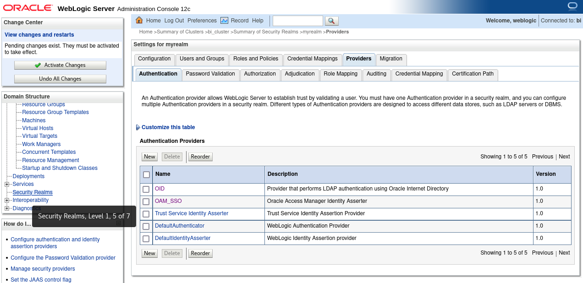The width and height of the screenshot is (583, 283).
Task: Tick the checkbox for the OID provider
Action: [x=146, y=189]
